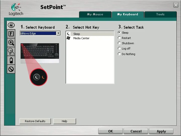Open the touch pad finger settings icon
Viewport: 181px width, 136px height.
[11, 52]
